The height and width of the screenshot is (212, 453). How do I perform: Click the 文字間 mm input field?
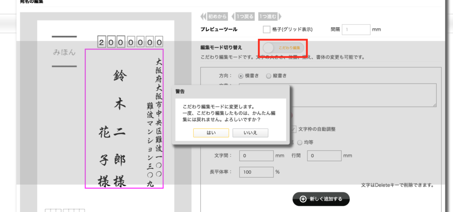click(256, 156)
